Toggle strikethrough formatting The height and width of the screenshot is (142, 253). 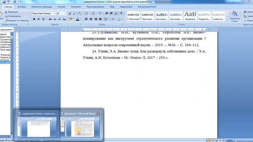click(x=50, y=19)
